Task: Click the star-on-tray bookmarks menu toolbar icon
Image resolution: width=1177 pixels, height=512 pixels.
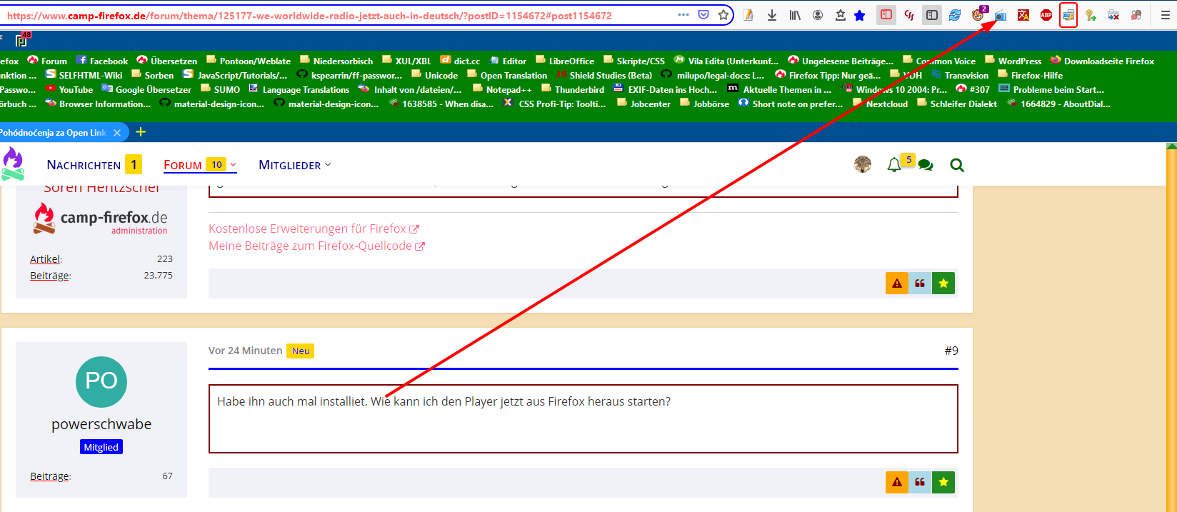Action: [840, 15]
